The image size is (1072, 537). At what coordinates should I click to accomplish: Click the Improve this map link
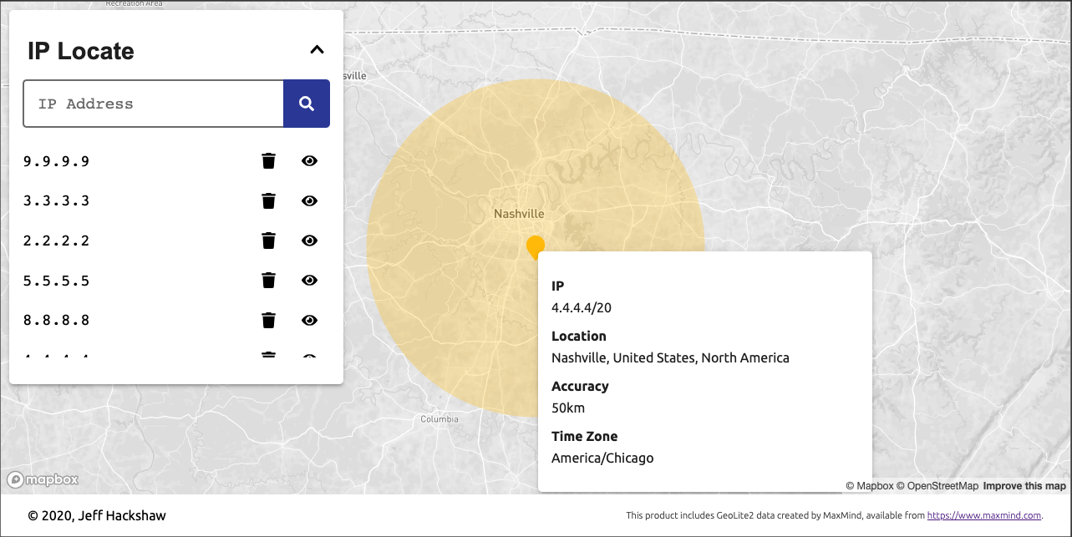[x=1024, y=486]
